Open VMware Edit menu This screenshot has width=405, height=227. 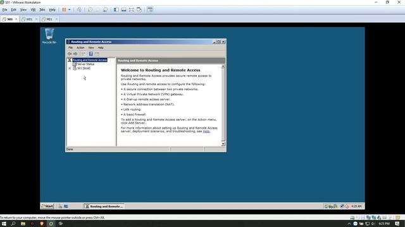pos(13,9)
